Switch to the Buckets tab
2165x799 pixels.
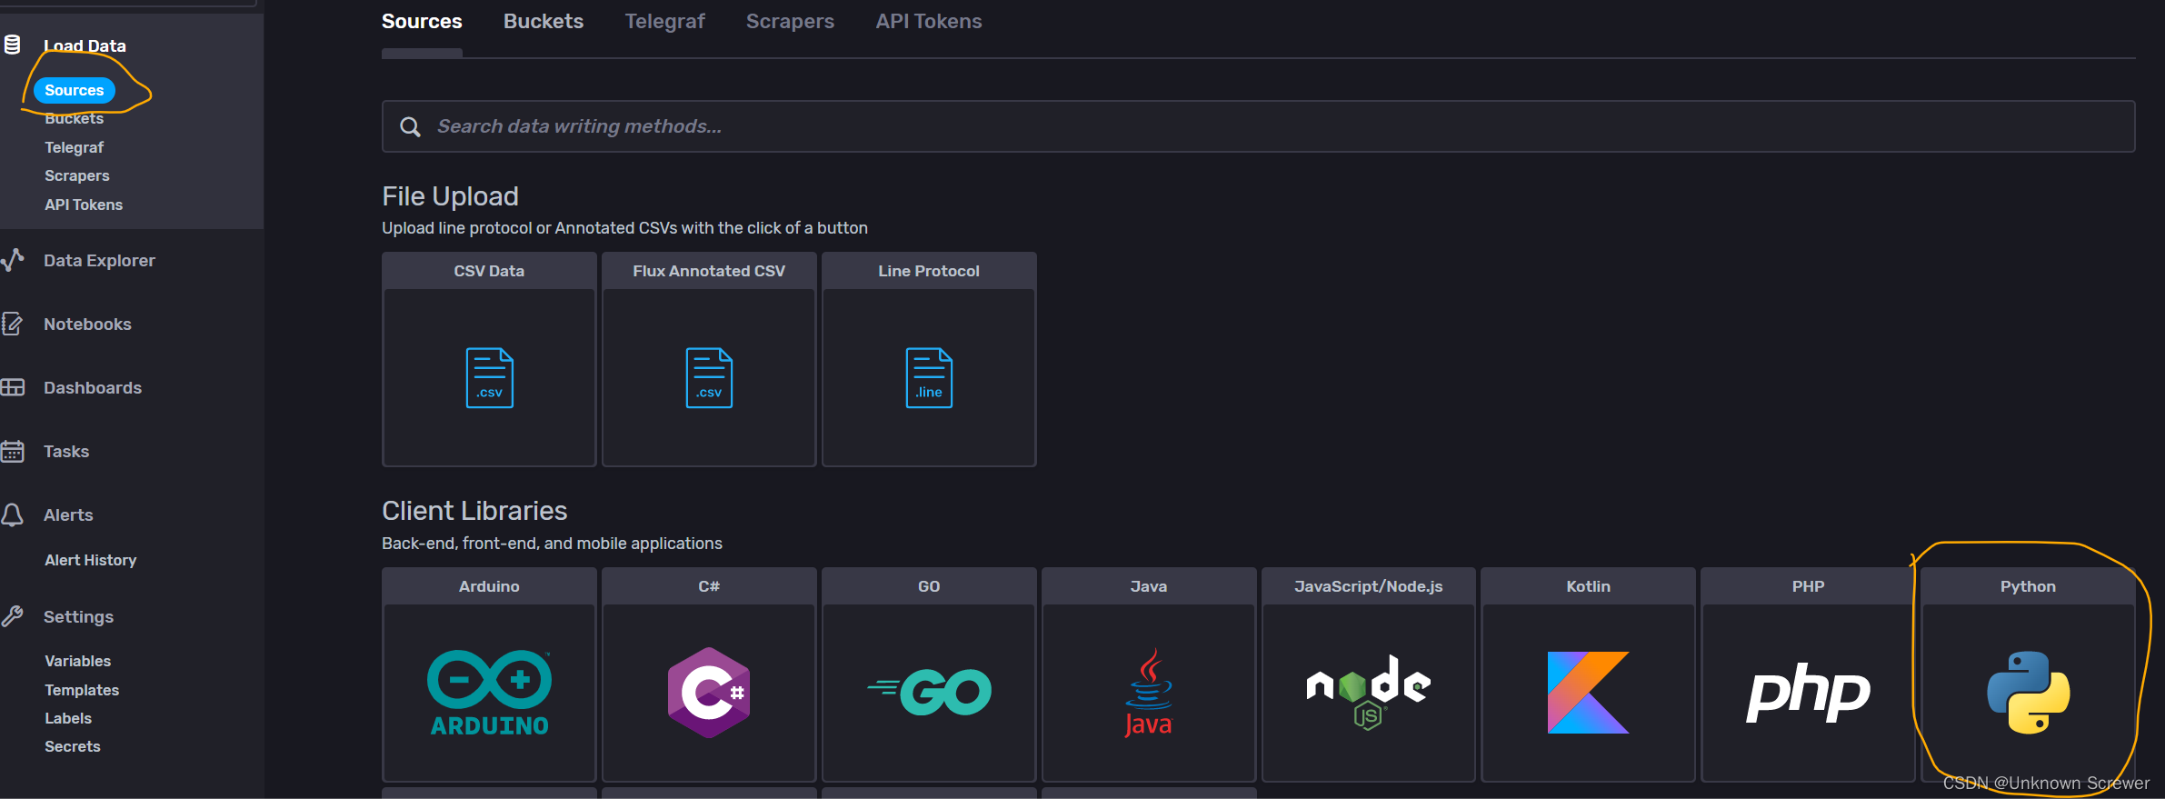click(x=544, y=21)
